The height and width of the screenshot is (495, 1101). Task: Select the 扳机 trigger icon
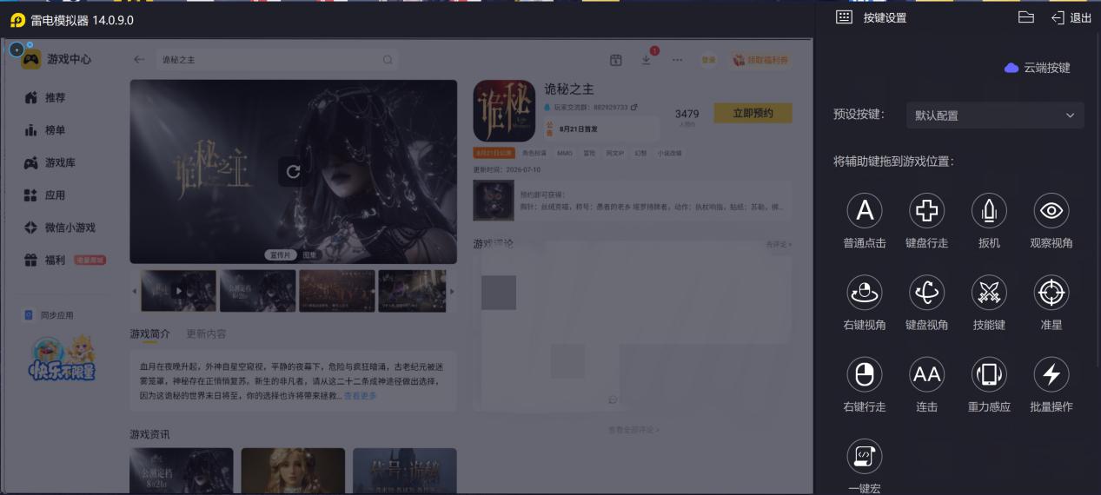click(989, 210)
